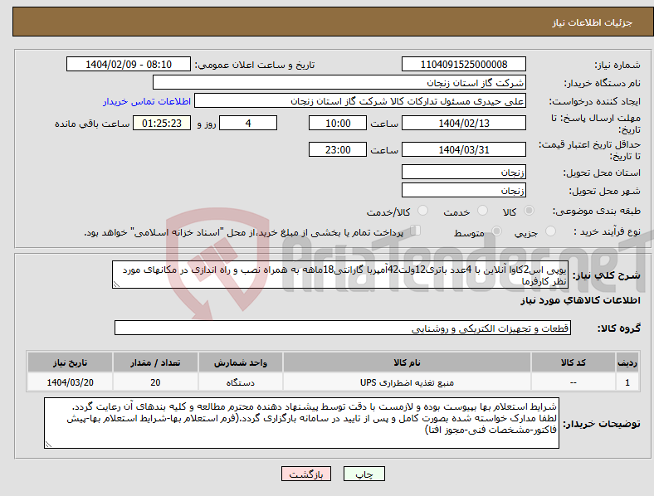Click the بازگشت back button
654x496 pixels.
306,474
